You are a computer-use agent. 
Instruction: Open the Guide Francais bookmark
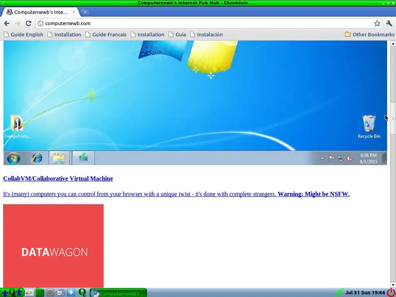[106, 34]
